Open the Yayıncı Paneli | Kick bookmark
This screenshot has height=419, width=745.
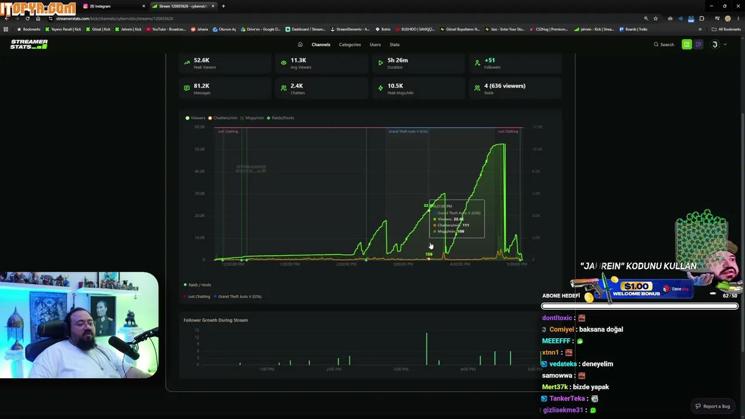(x=63, y=29)
